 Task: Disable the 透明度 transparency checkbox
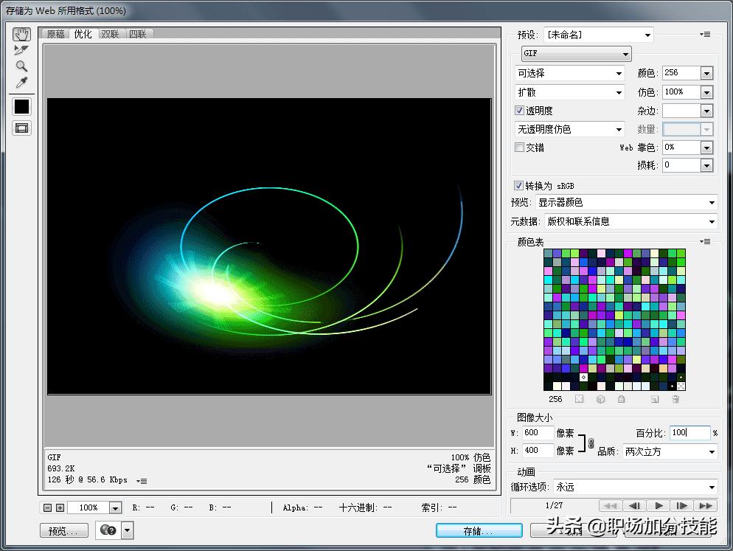pyautogui.click(x=519, y=110)
